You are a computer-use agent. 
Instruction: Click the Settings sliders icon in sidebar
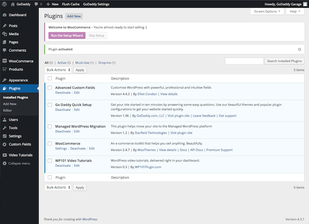pyautogui.click(x=4, y=136)
